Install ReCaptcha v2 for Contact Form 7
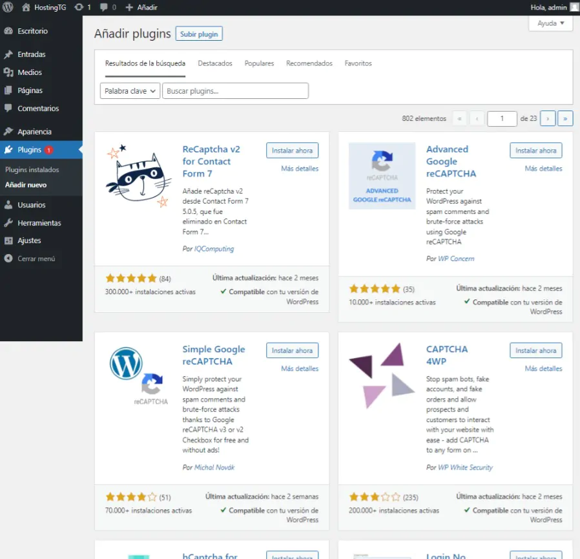580x559 pixels. point(292,151)
